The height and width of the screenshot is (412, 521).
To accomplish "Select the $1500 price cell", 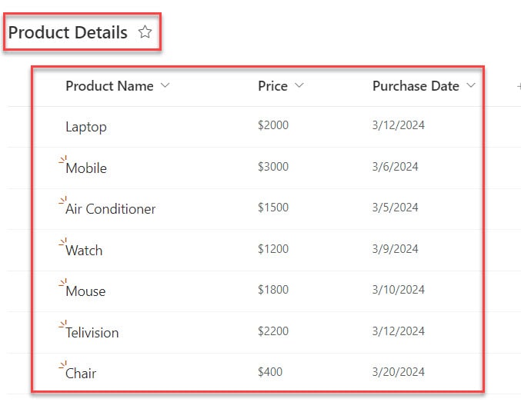I will (x=273, y=208).
